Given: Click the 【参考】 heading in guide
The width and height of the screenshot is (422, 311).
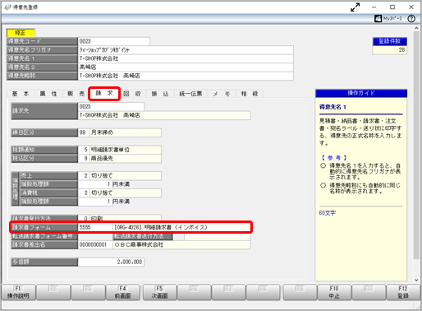Looking at the screenshot, I should [334, 158].
